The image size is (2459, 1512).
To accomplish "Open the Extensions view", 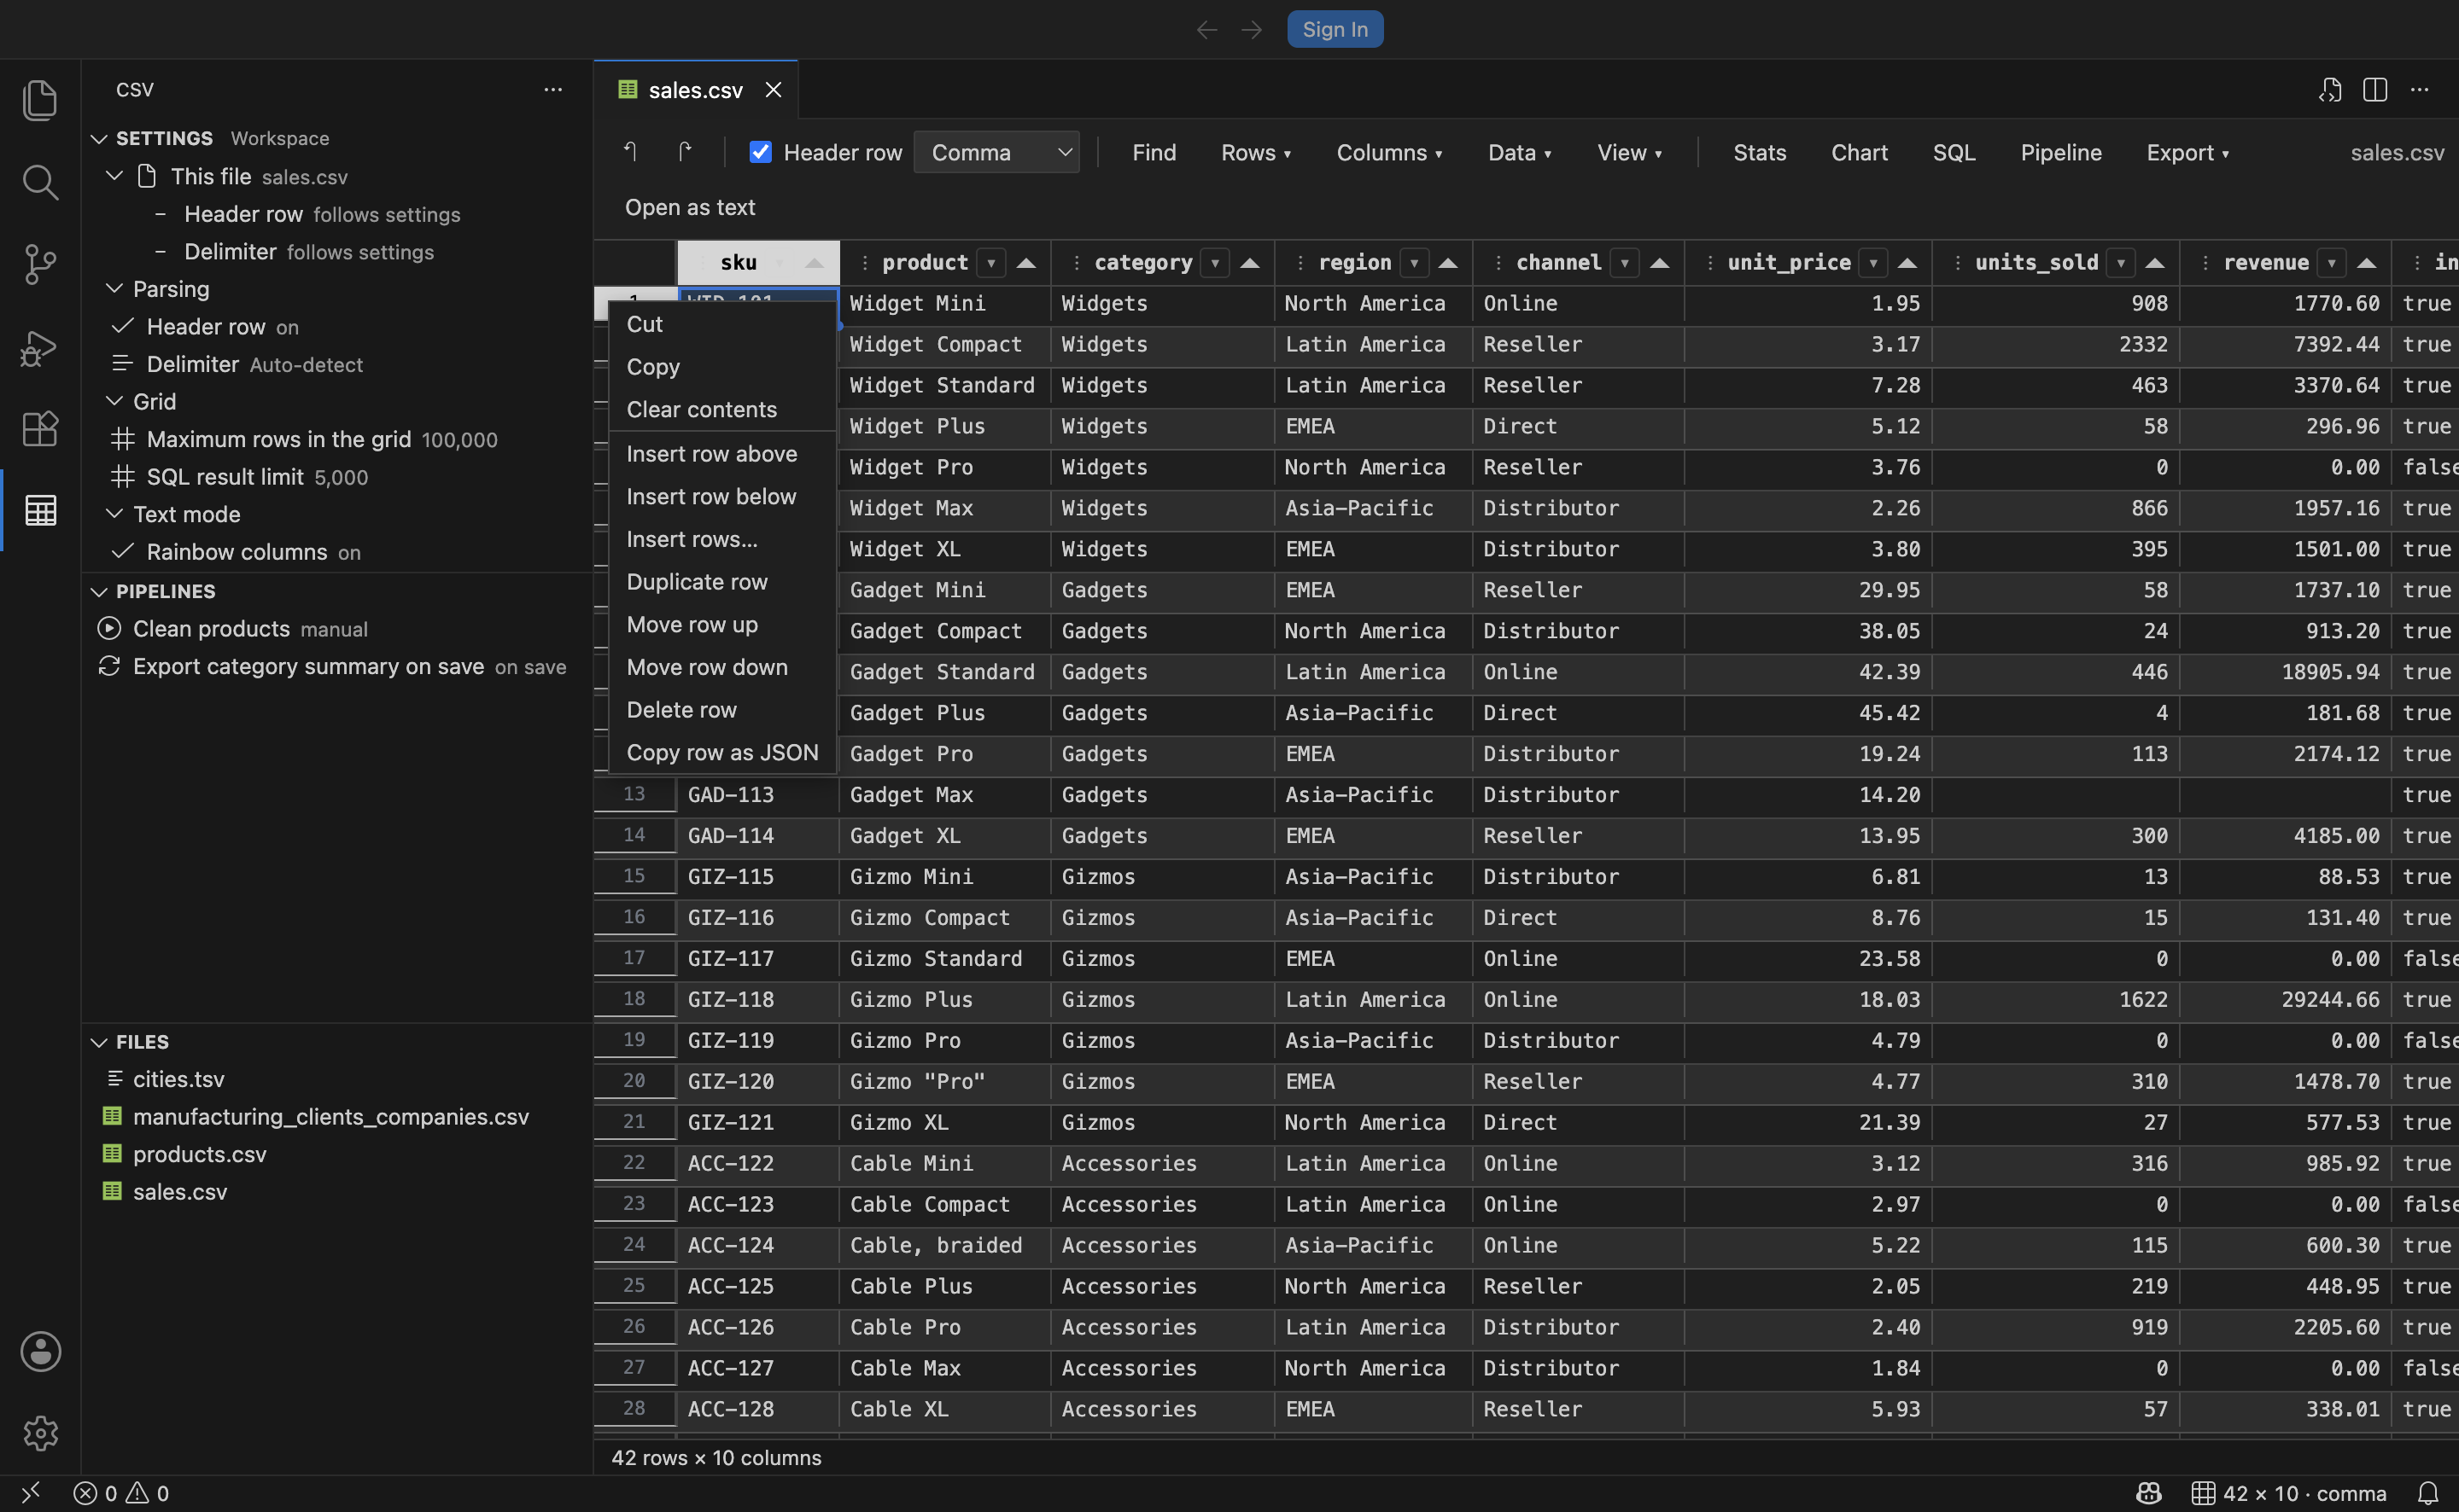I will pos(40,429).
